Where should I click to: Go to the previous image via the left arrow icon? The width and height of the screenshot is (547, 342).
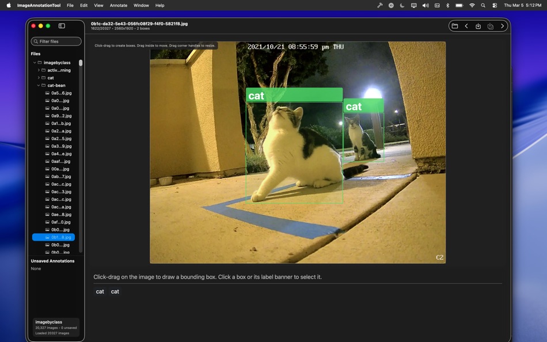(466, 26)
